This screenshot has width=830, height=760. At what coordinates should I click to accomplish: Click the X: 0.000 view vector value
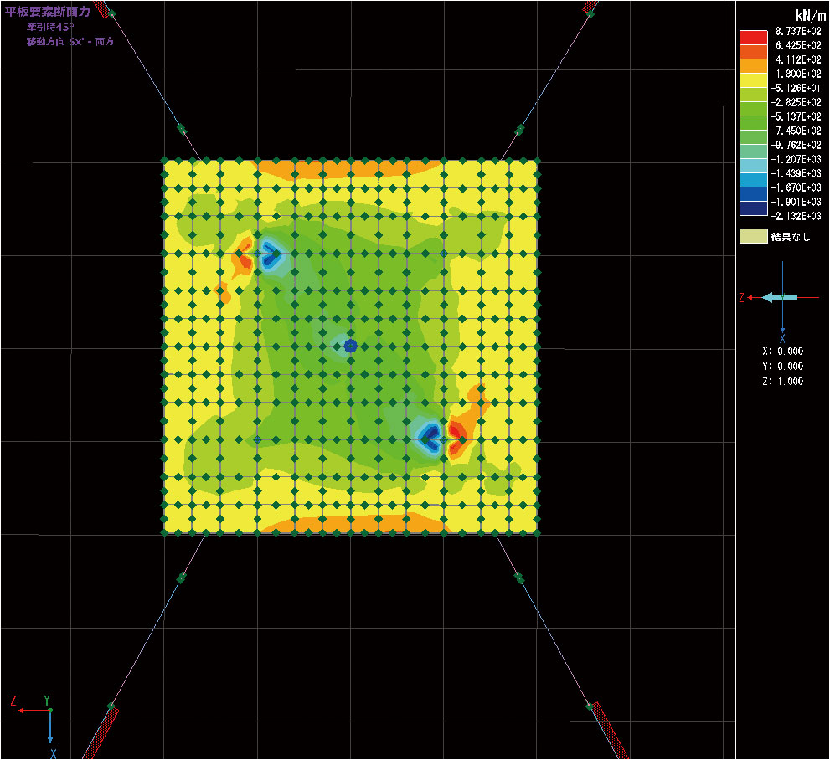tap(782, 352)
